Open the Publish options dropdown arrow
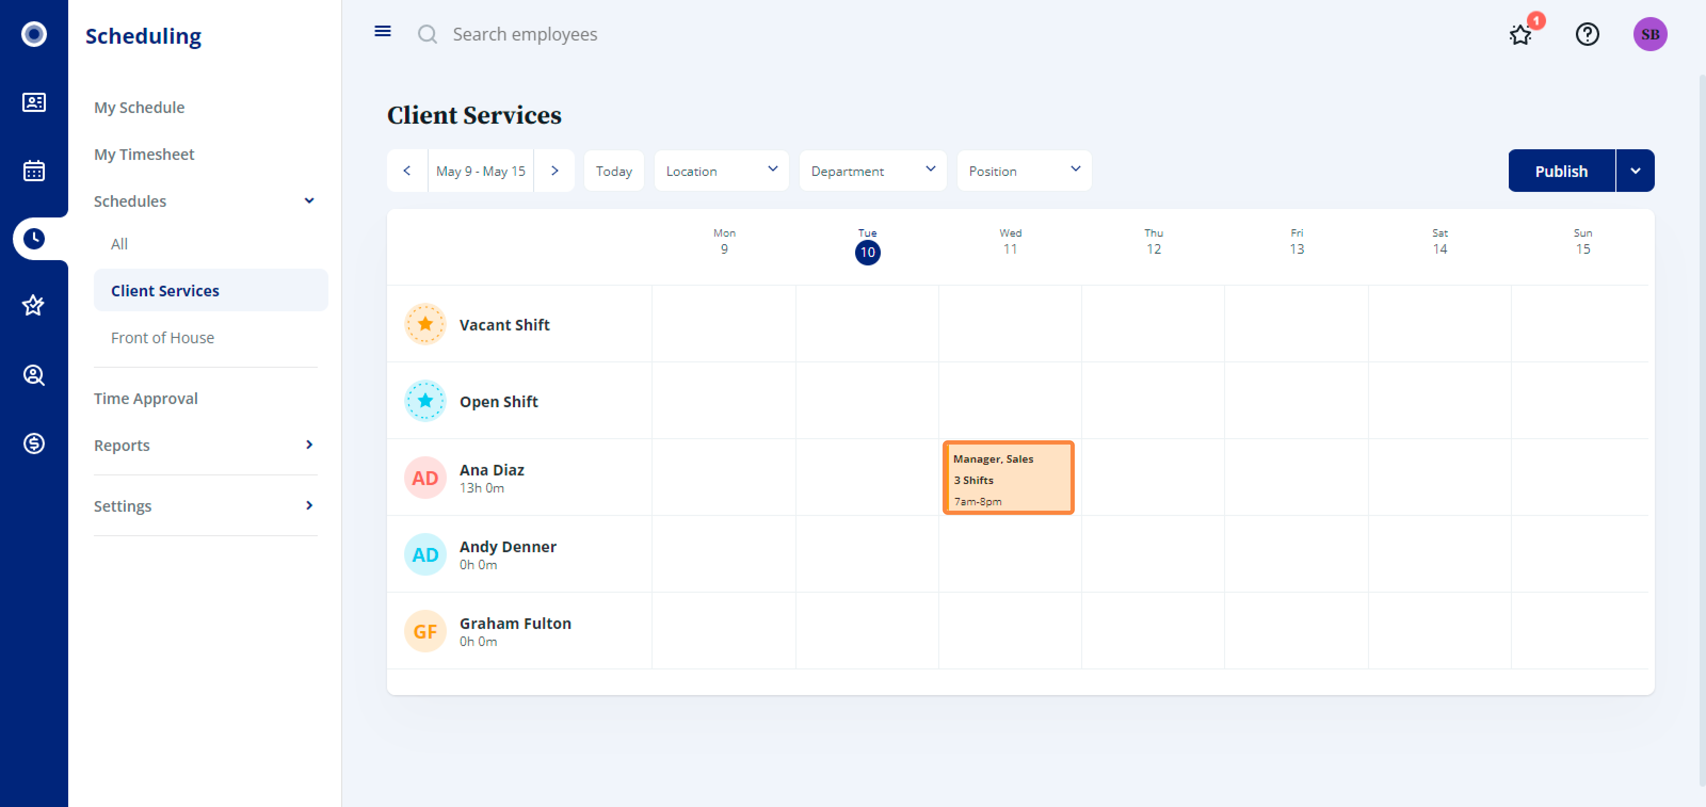This screenshot has width=1706, height=807. point(1635,171)
